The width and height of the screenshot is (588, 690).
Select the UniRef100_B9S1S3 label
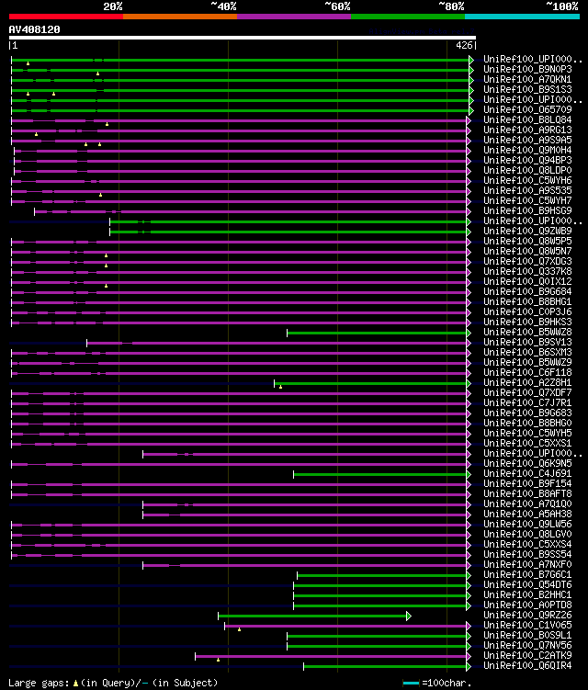click(527, 90)
